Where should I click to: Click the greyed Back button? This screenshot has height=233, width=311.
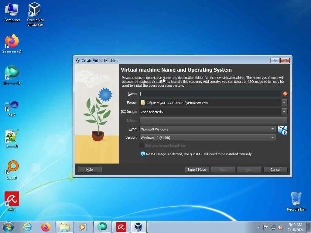tap(223, 170)
